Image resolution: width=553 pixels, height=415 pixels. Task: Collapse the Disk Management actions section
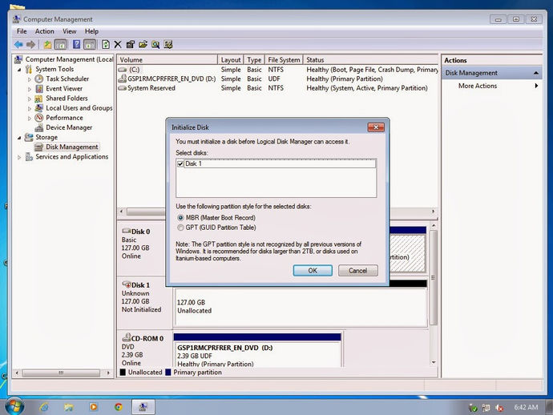point(535,73)
